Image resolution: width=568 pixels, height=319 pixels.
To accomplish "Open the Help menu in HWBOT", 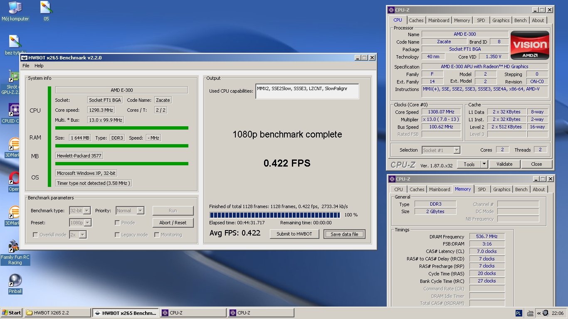I will pyautogui.click(x=39, y=66).
